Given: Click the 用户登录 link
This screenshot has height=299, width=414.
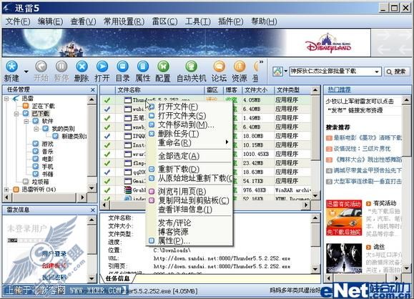Looking at the screenshot, I should tap(54, 254).
